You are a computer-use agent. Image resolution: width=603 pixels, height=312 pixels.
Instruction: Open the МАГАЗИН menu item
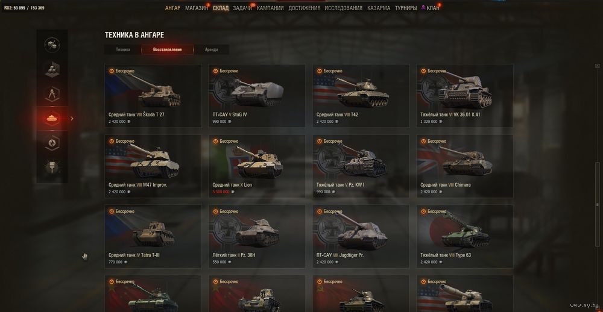pos(197,8)
